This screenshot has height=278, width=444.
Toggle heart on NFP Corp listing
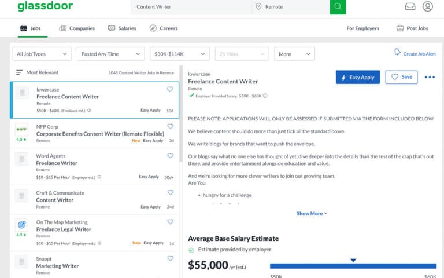(170, 126)
